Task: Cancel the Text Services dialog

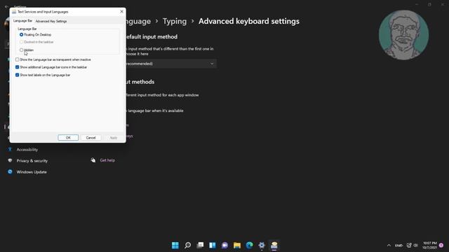Action: (91, 138)
